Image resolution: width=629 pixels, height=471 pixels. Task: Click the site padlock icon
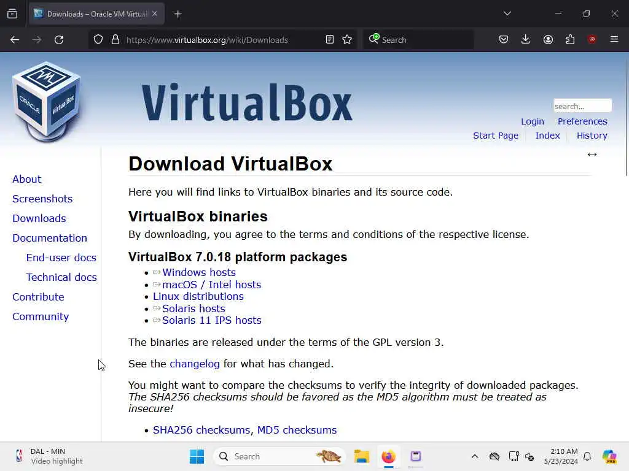(115, 40)
